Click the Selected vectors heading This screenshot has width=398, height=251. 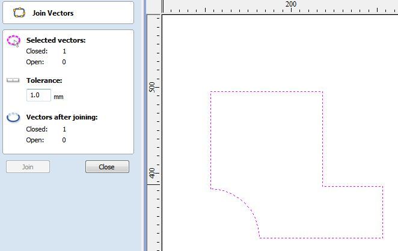click(56, 40)
